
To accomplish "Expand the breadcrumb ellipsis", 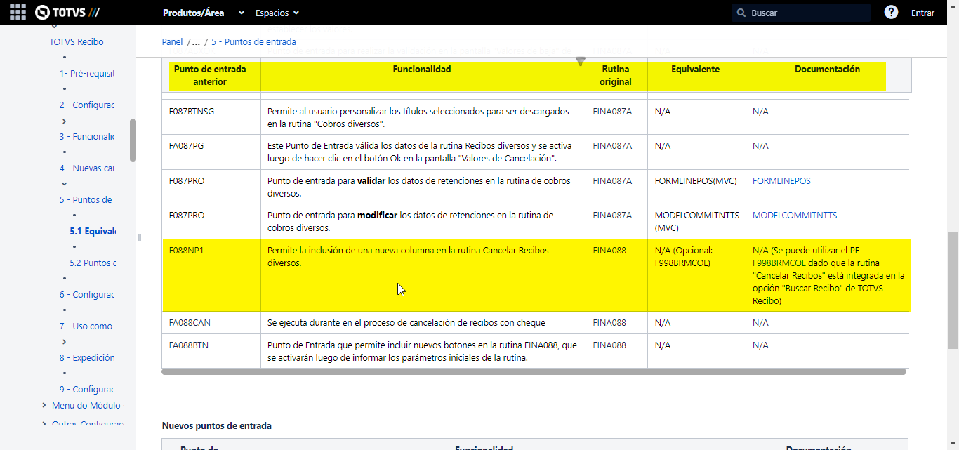I will coord(196,42).
